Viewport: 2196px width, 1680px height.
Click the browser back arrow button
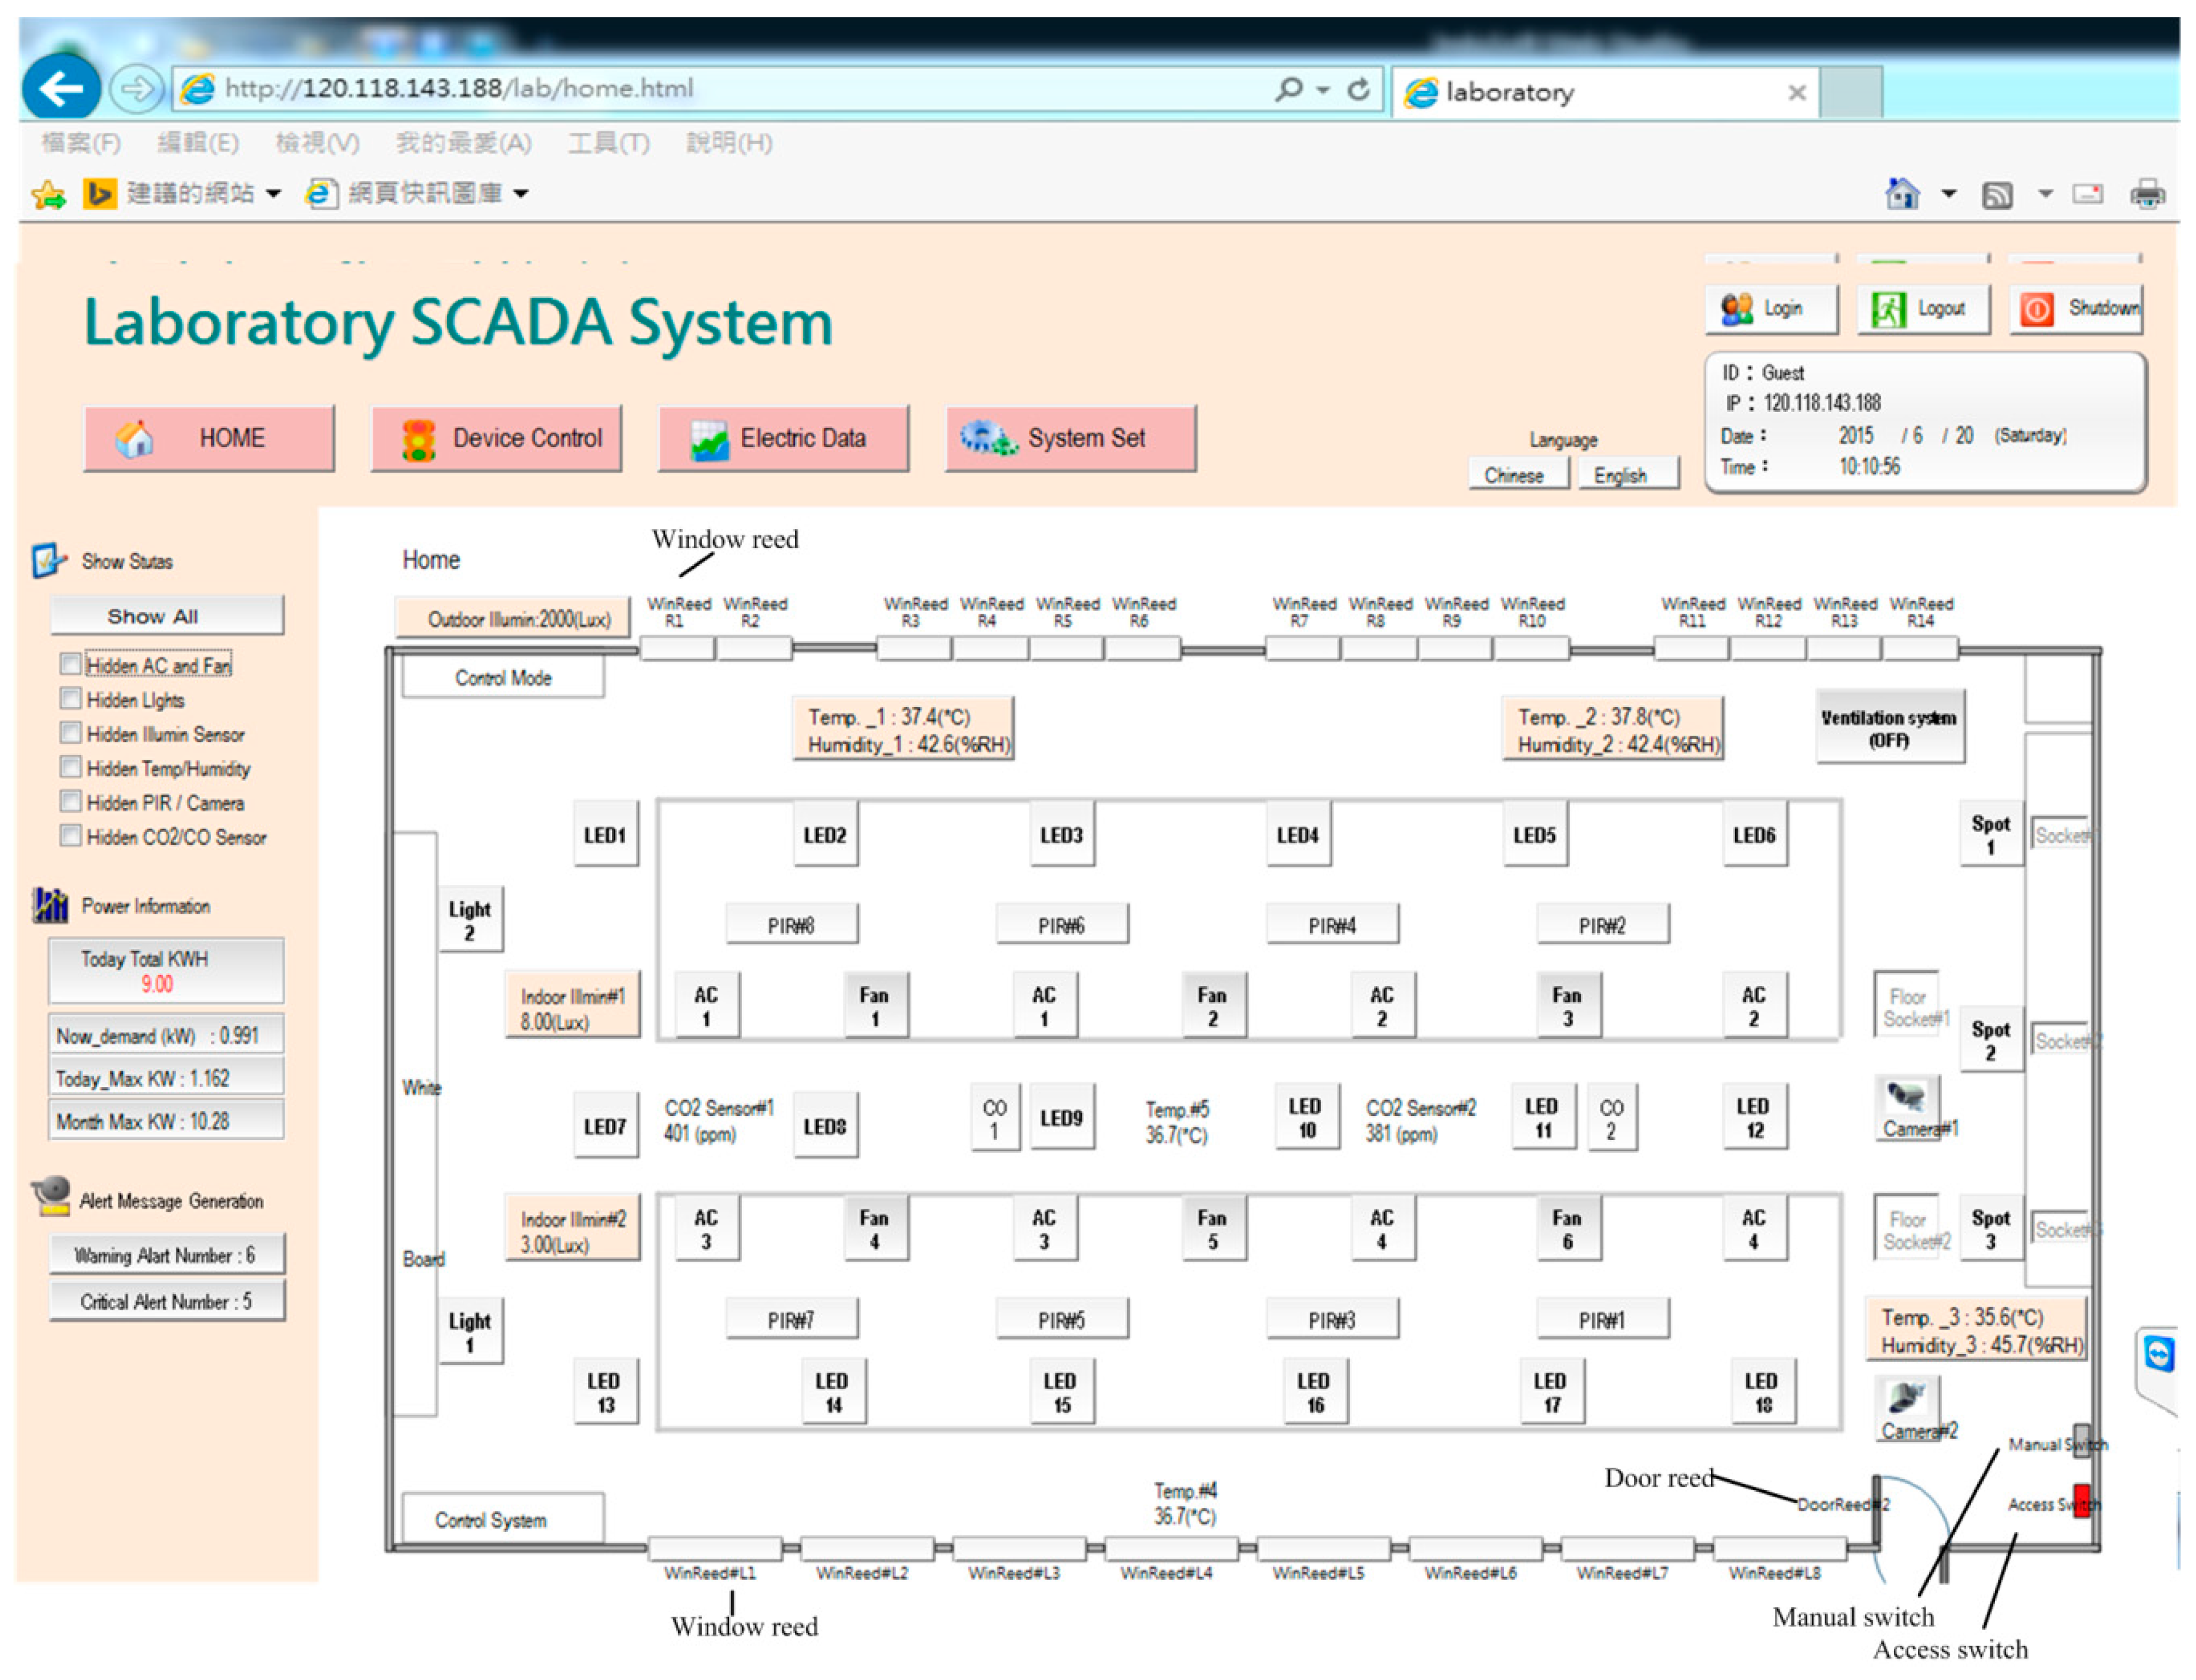click(60, 88)
